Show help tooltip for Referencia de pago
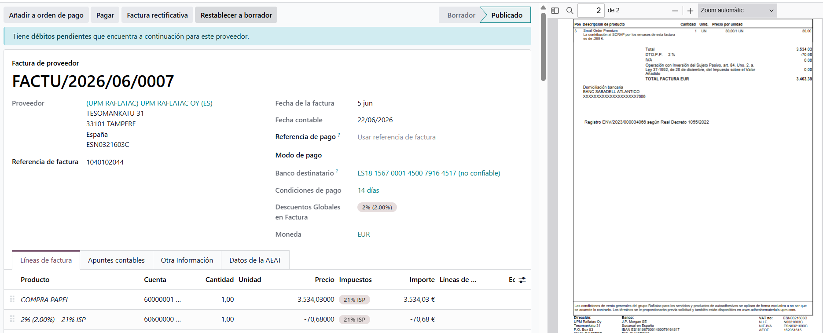The width and height of the screenshot is (823, 333). [339, 135]
